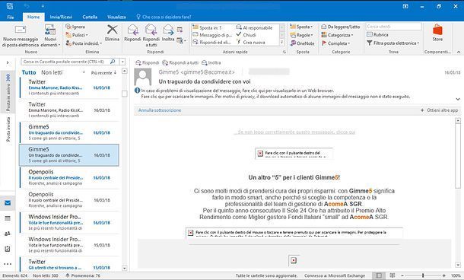Open more navigation options (three dots)
The image size is (464, 280).
pos(8,264)
